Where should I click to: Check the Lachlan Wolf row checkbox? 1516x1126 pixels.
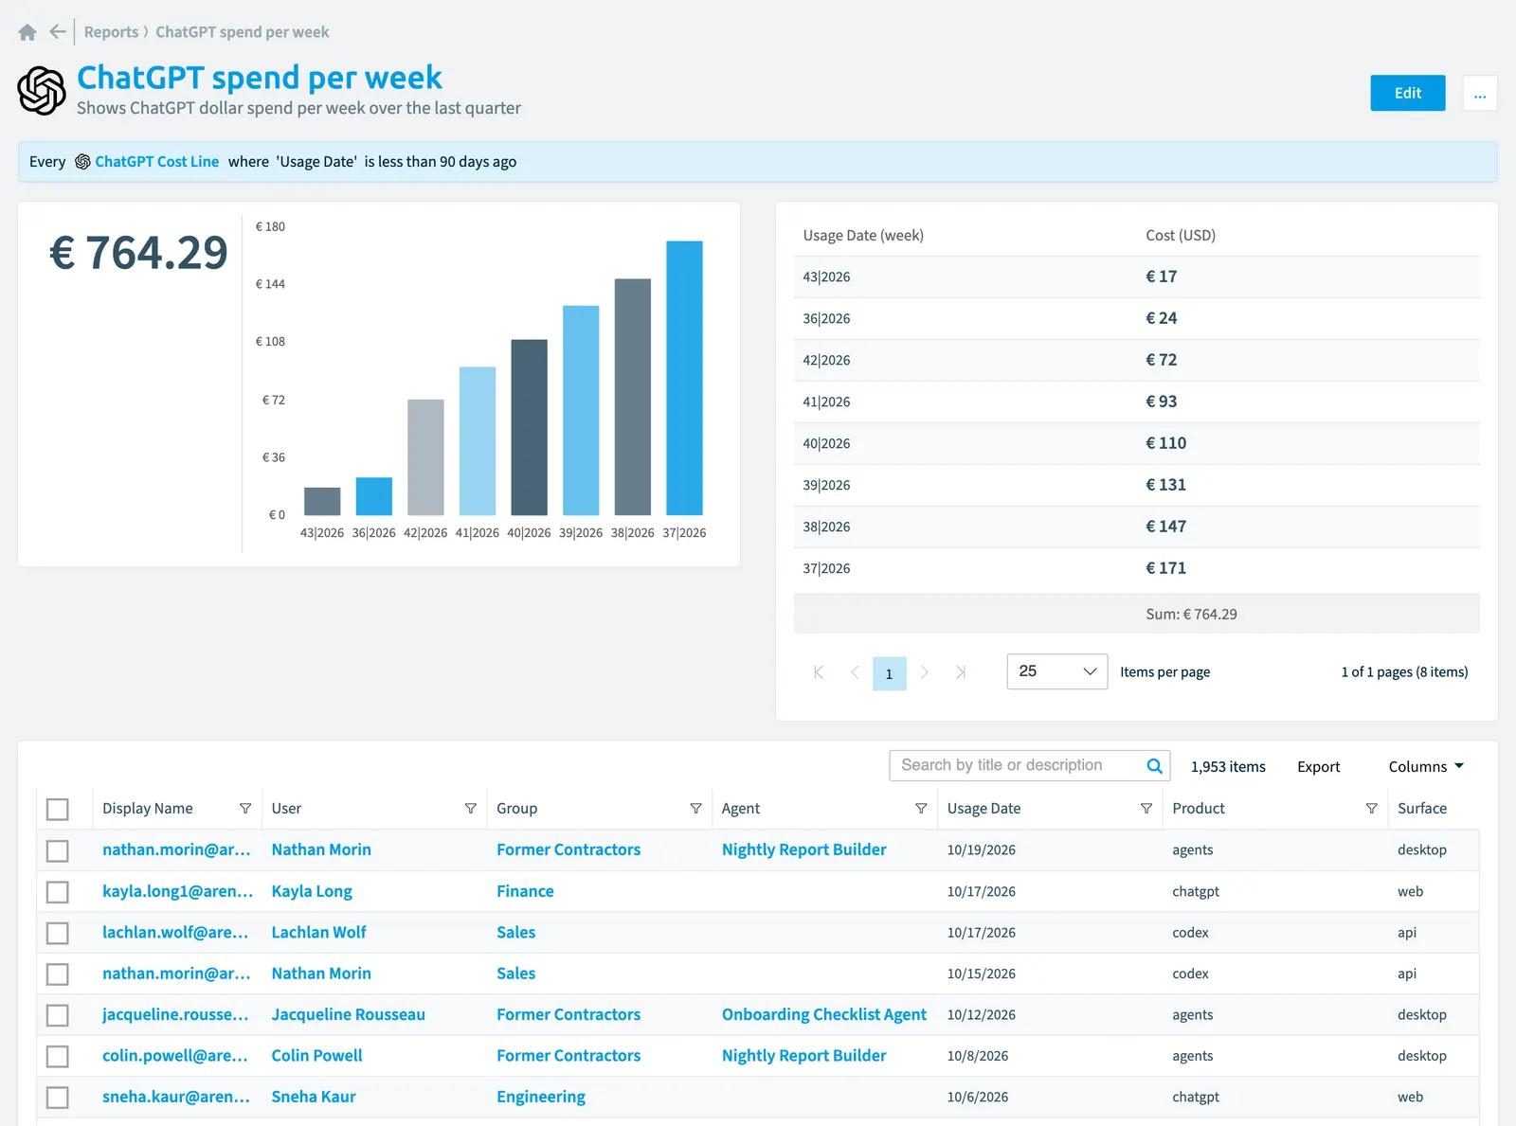58,933
